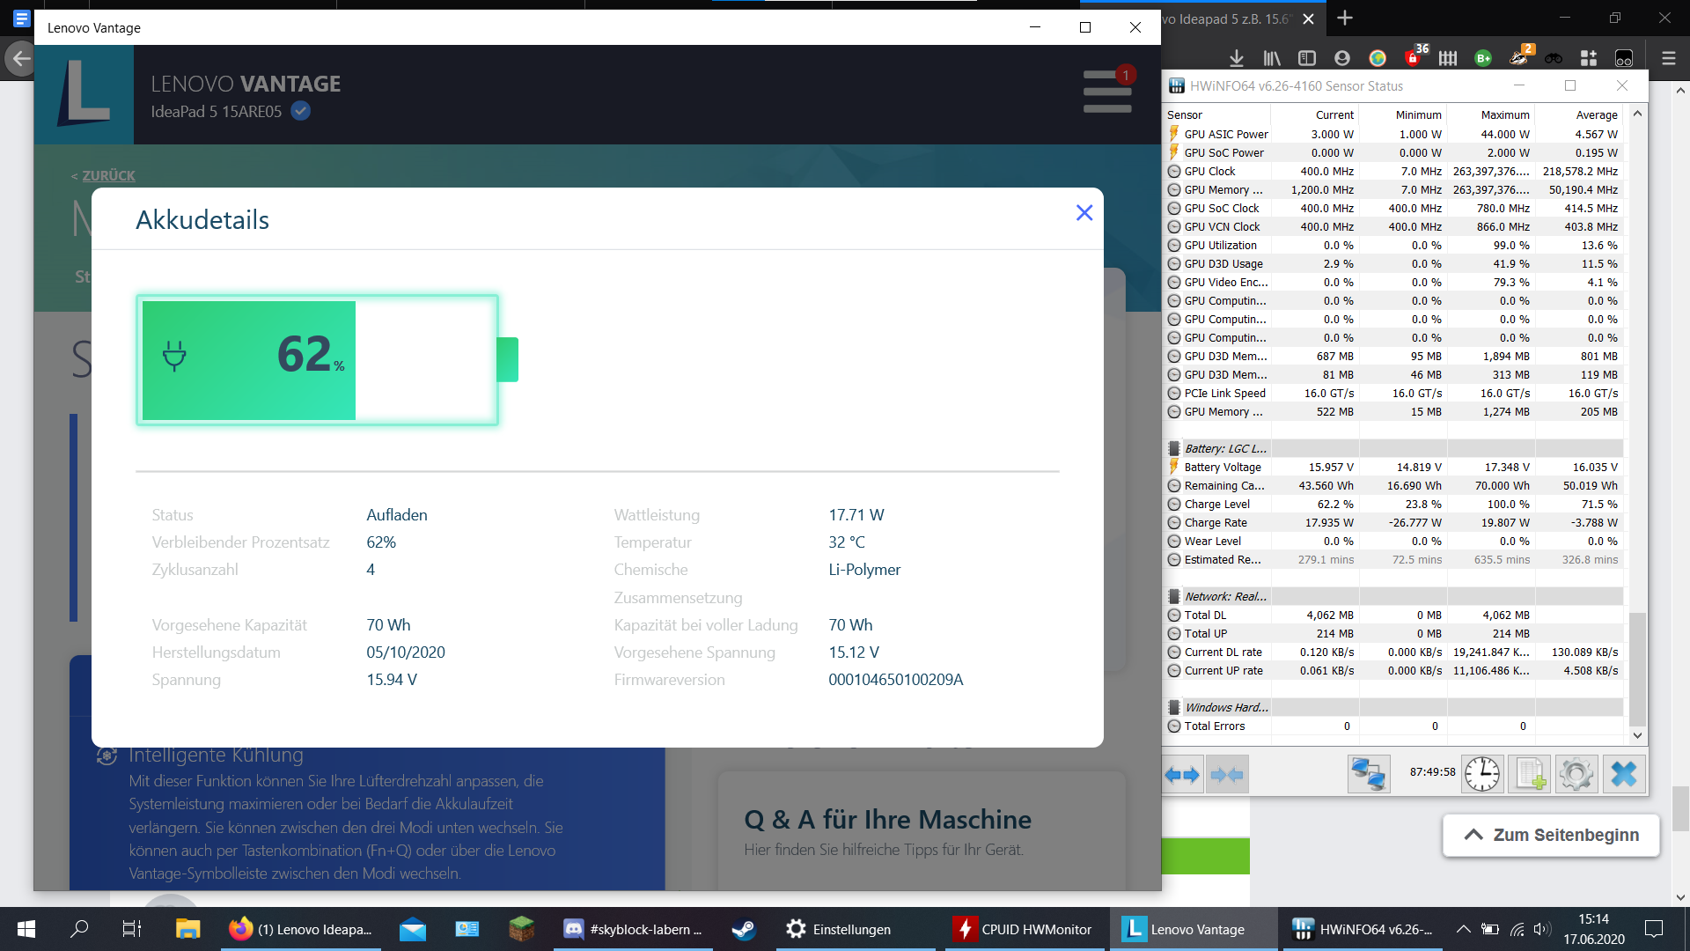Click the blue X to close HWiNFO sensors
The height and width of the screenshot is (951, 1690).
(x=1623, y=775)
